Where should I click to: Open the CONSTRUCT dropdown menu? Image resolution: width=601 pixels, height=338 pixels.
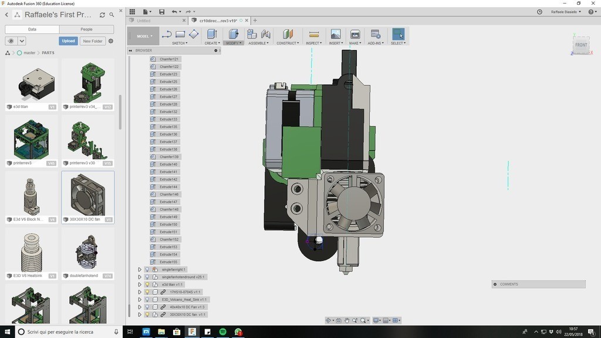[288, 43]
